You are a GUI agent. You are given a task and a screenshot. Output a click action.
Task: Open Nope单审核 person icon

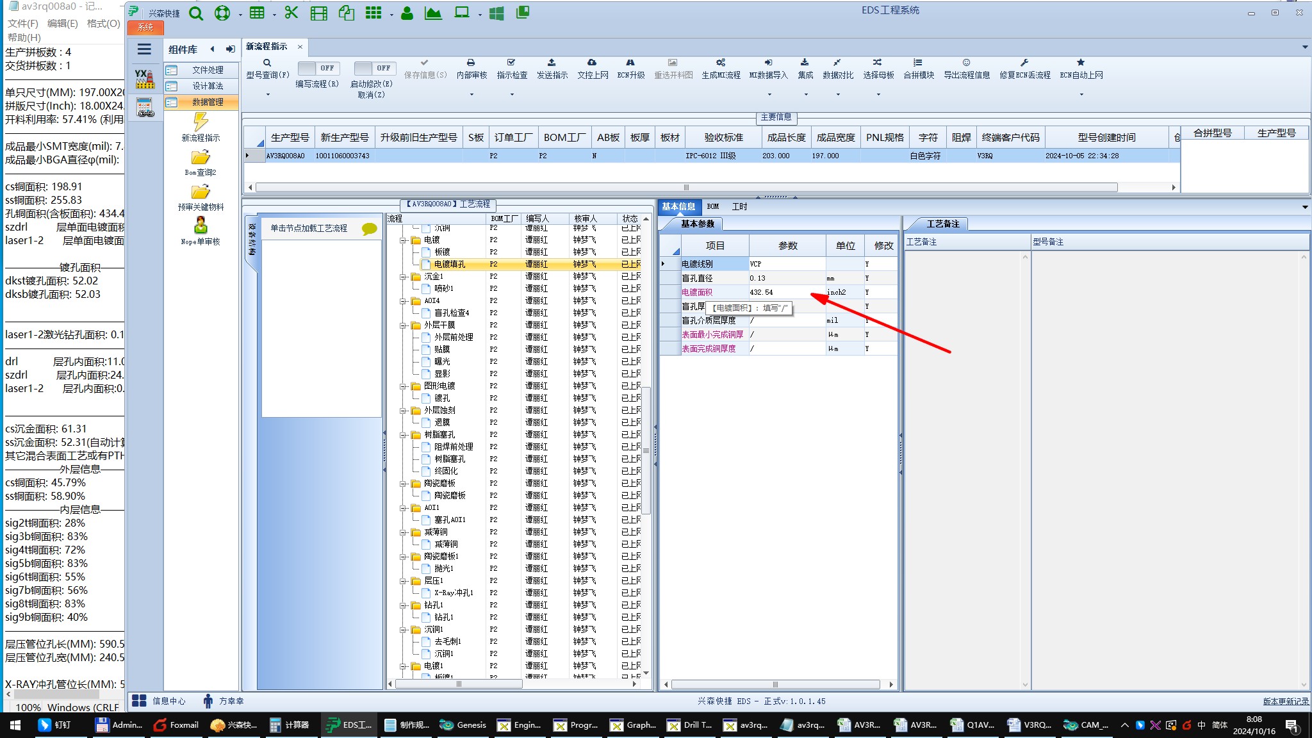(201, 225)
